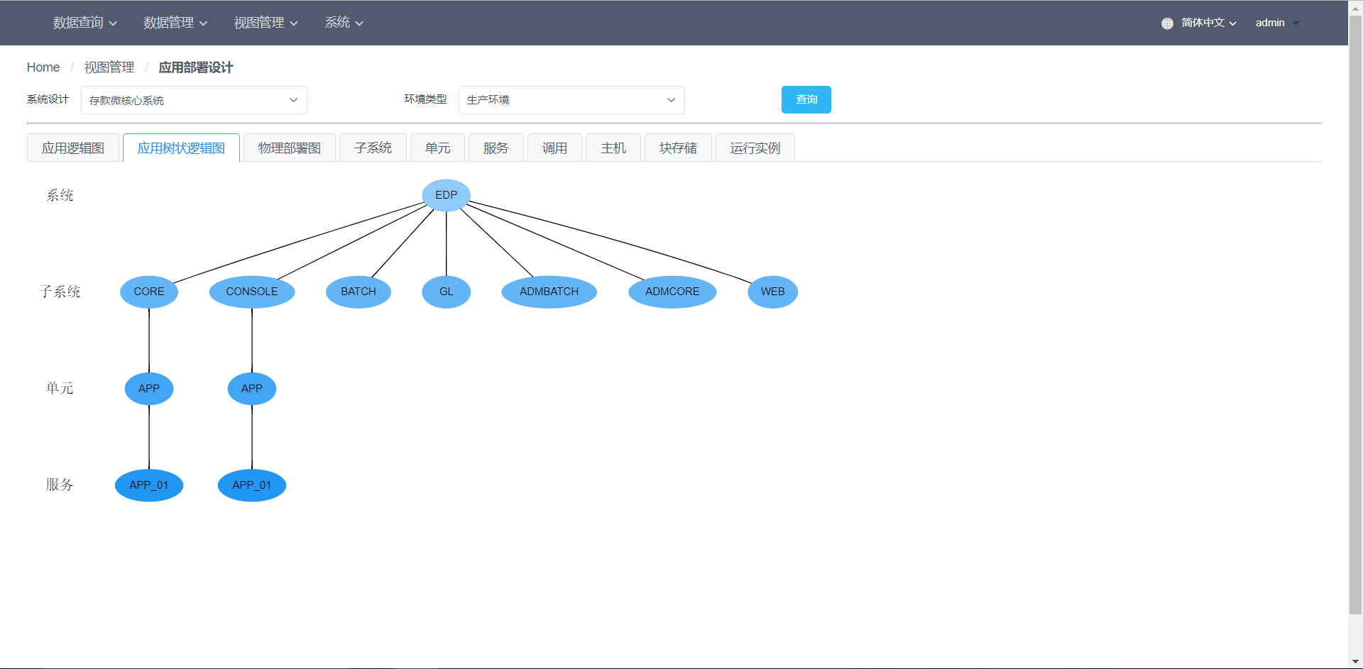Click the APP_01 service node under CONSOLE
Image resolution: width=1363 pixels, height=669 pixels.
252,485
